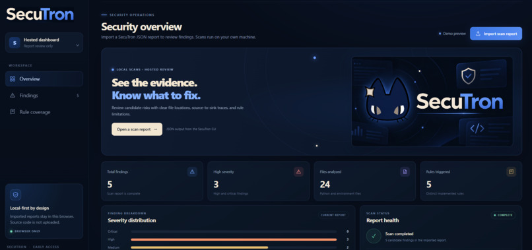Click the Scan completed text

399,234
